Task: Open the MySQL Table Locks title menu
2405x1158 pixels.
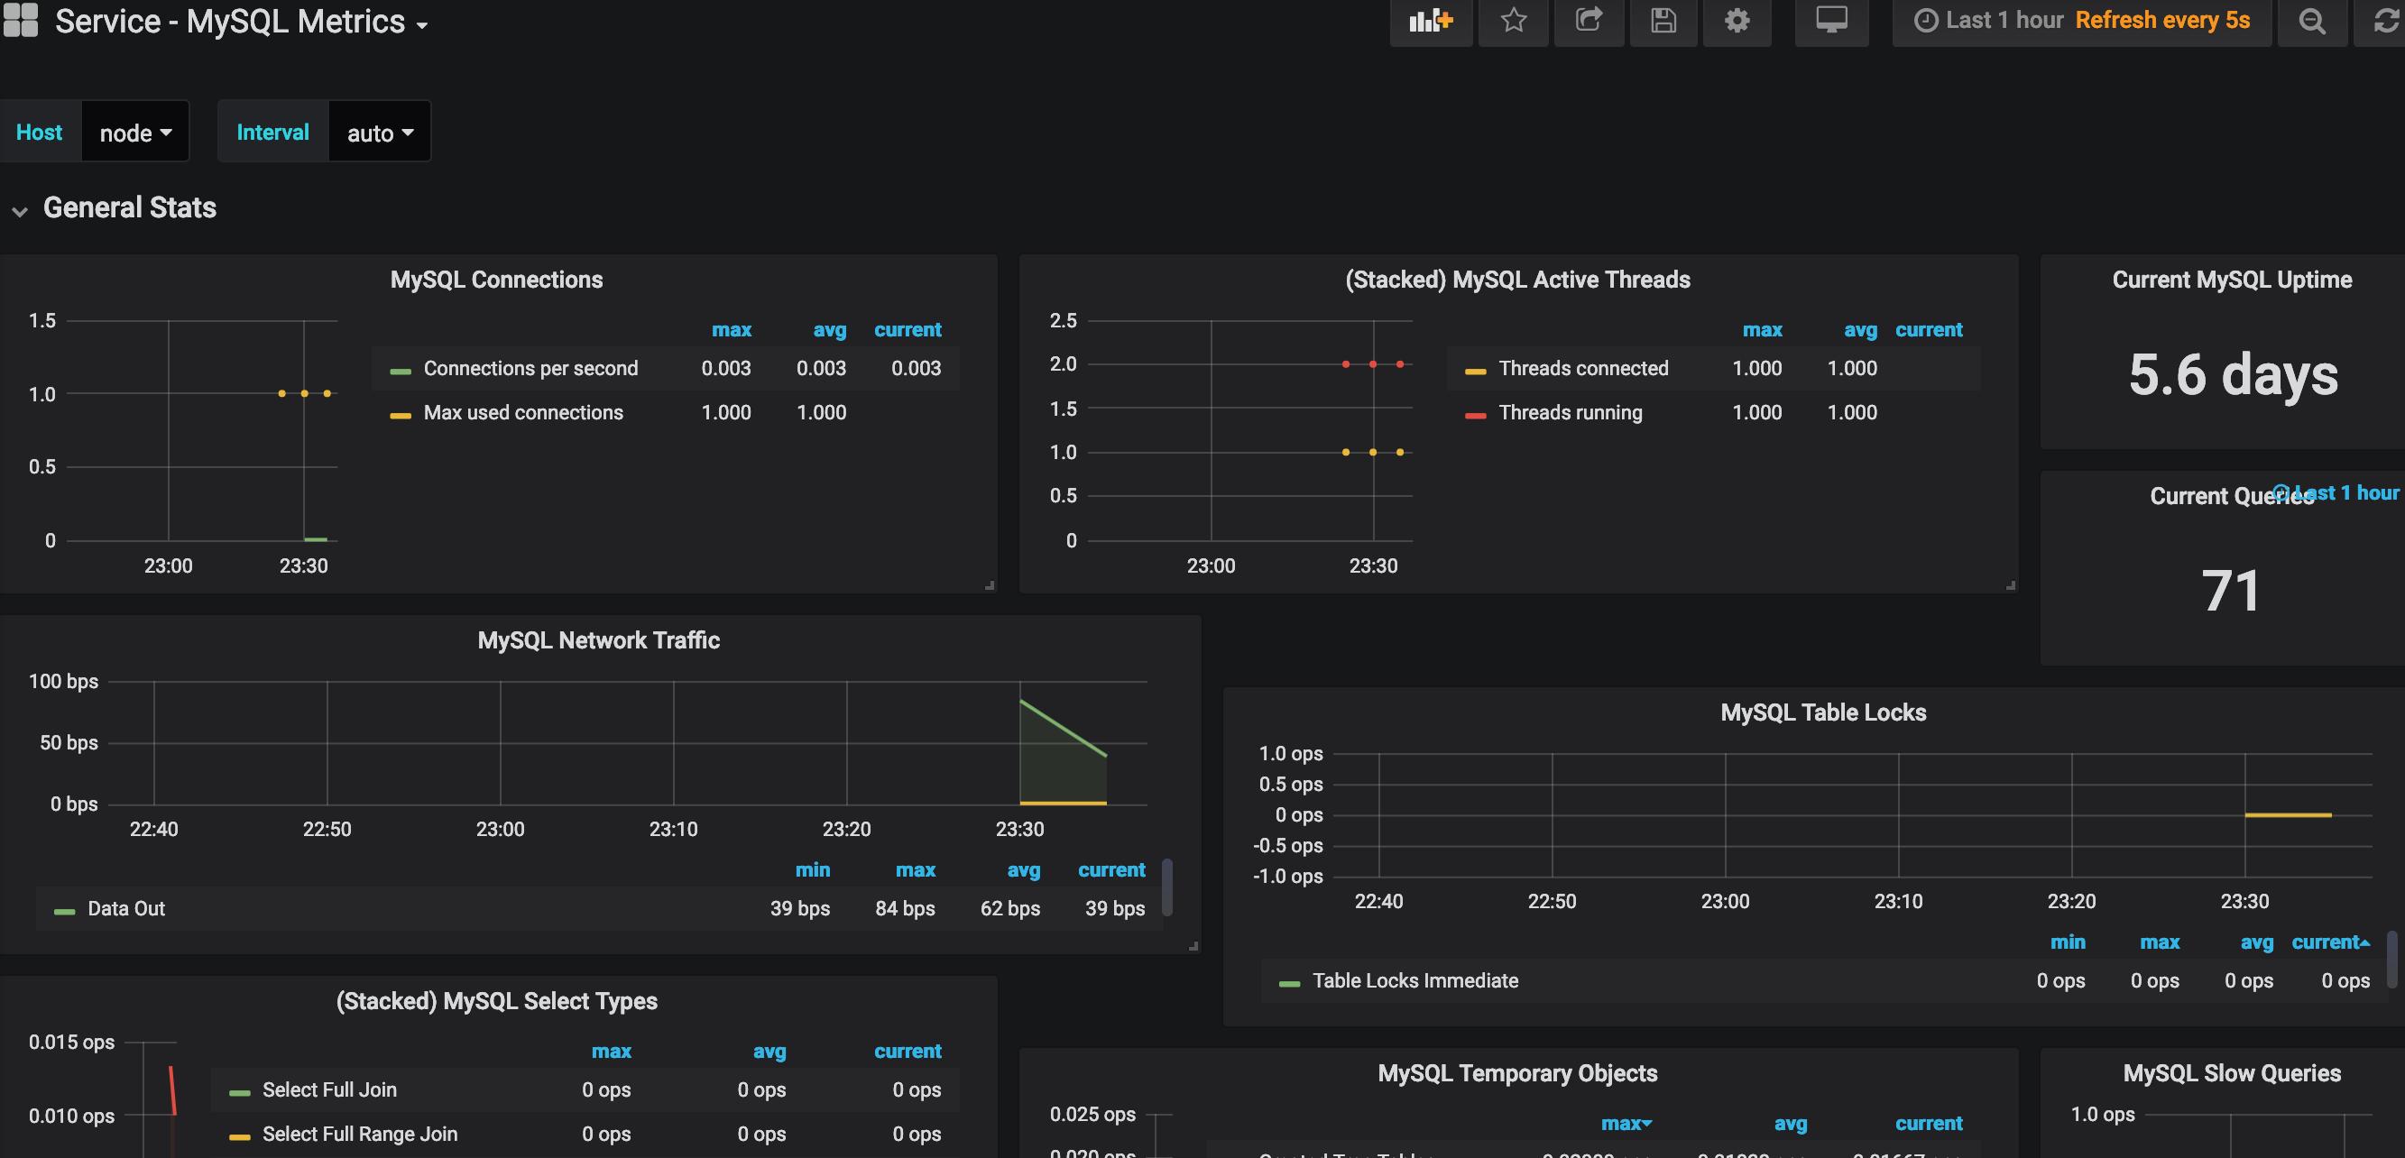Action: tap(1822, 712)
